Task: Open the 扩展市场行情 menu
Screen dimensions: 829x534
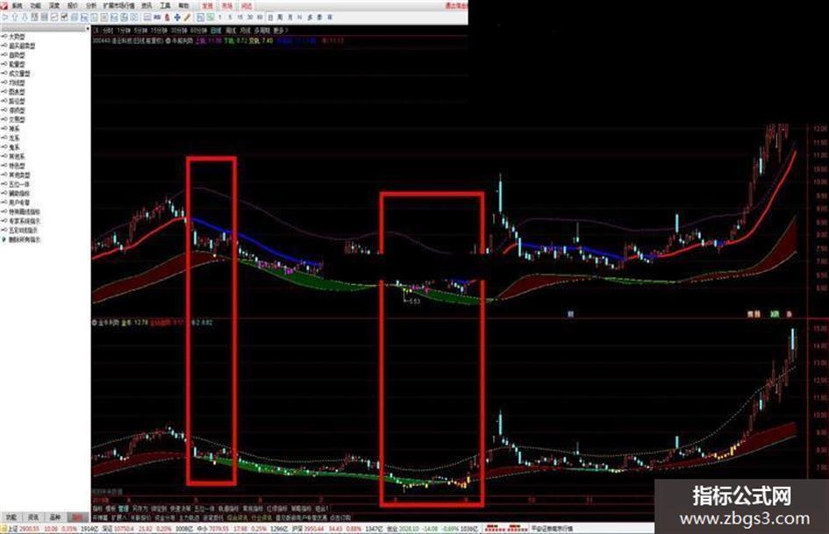Action: click(x=118, y=6)
